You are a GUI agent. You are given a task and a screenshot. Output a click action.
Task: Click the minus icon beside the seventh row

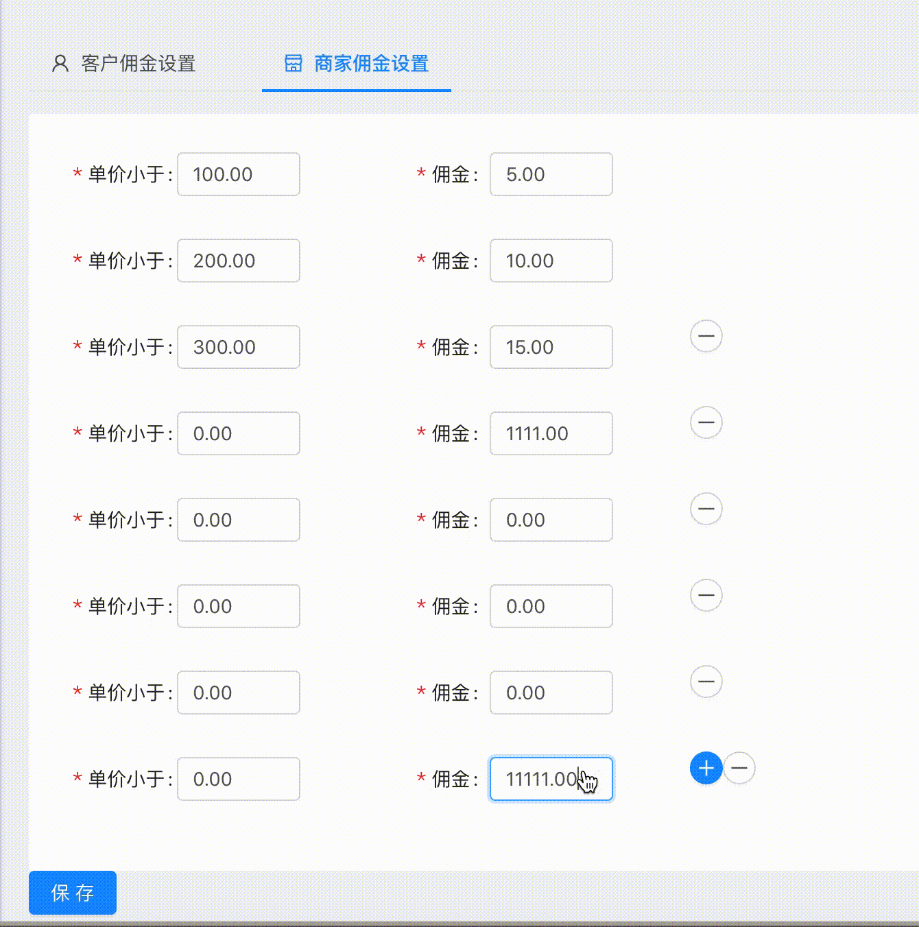point(706,682)
